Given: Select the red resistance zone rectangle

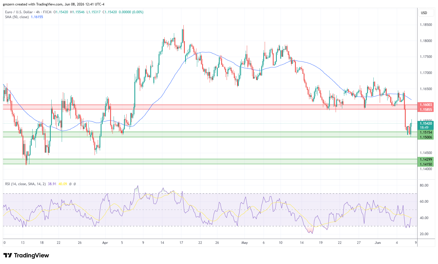Looking at the screenshot, I should [x=210, y=107].
